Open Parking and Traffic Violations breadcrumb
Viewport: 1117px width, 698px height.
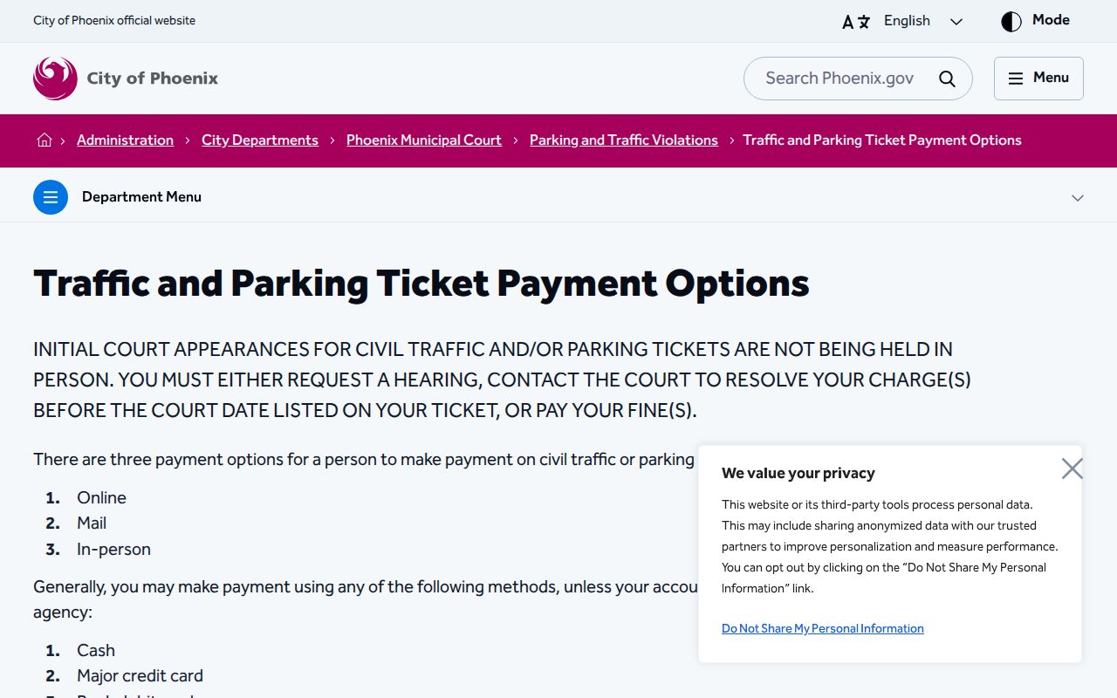tap(624, 140)
